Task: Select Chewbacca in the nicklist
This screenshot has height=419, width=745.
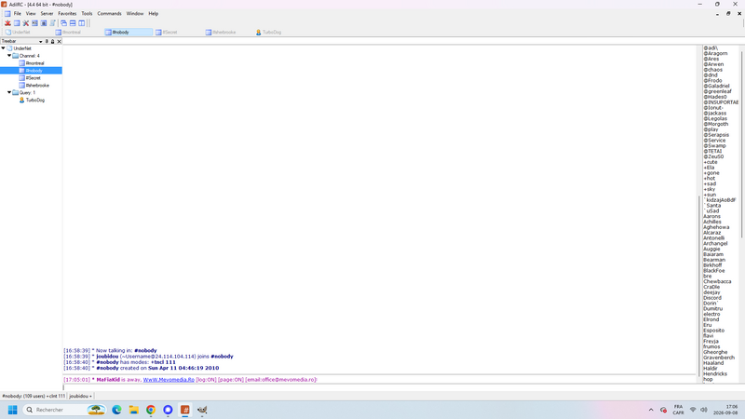Action: (x=717, y=281)
